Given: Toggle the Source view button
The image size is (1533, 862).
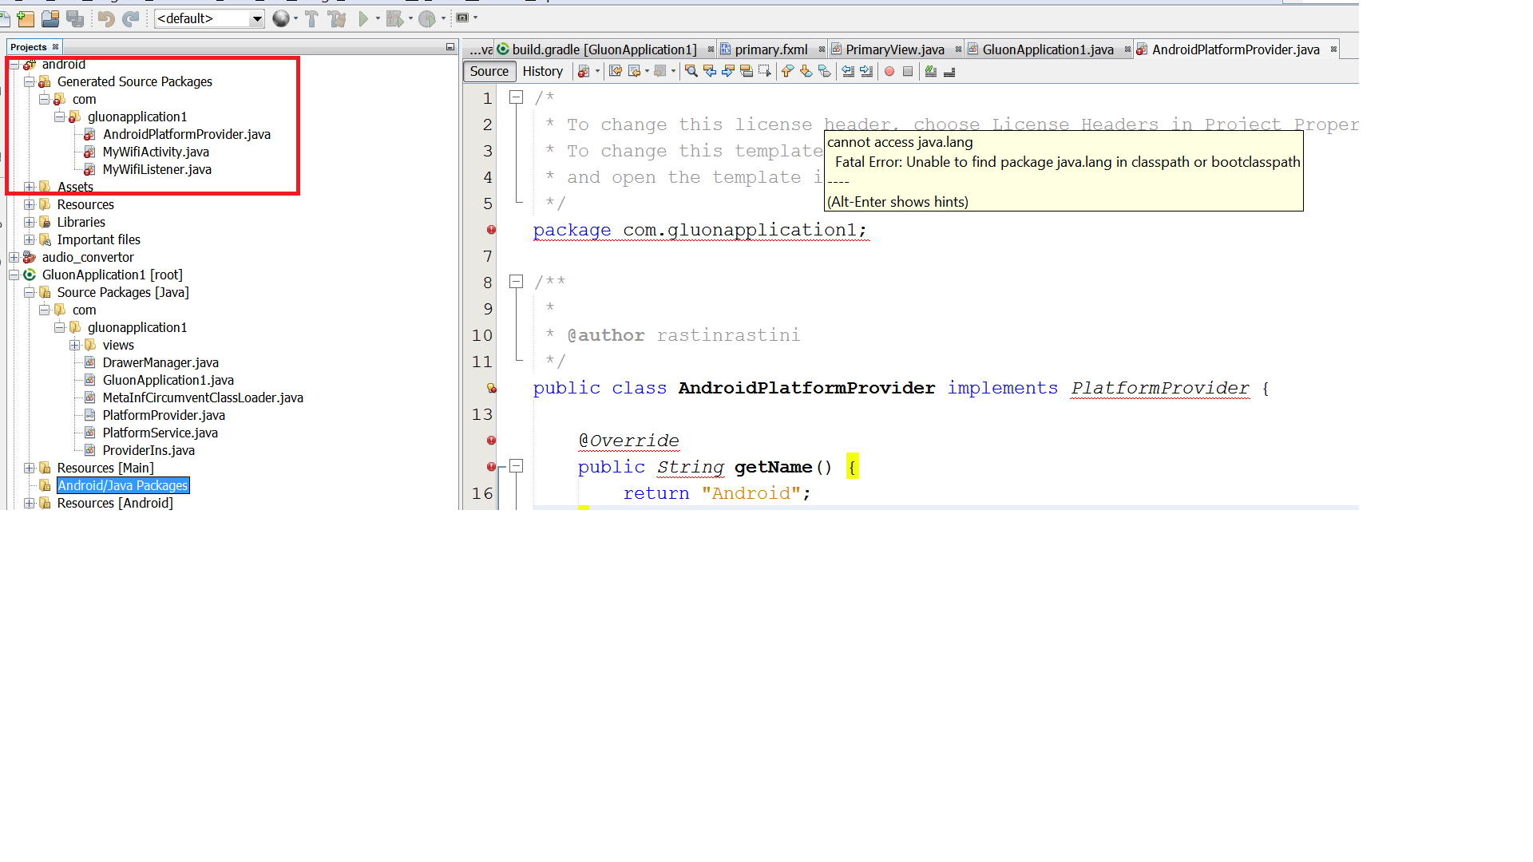Looking at the screenshot, I should point(489,71).
